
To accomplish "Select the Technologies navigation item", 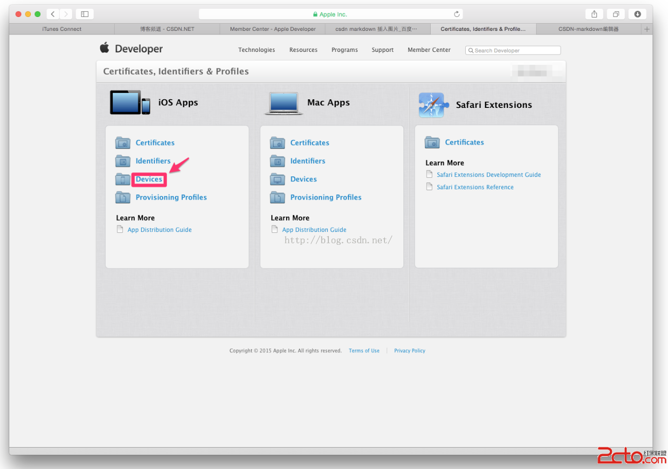I will click(256, 50).
